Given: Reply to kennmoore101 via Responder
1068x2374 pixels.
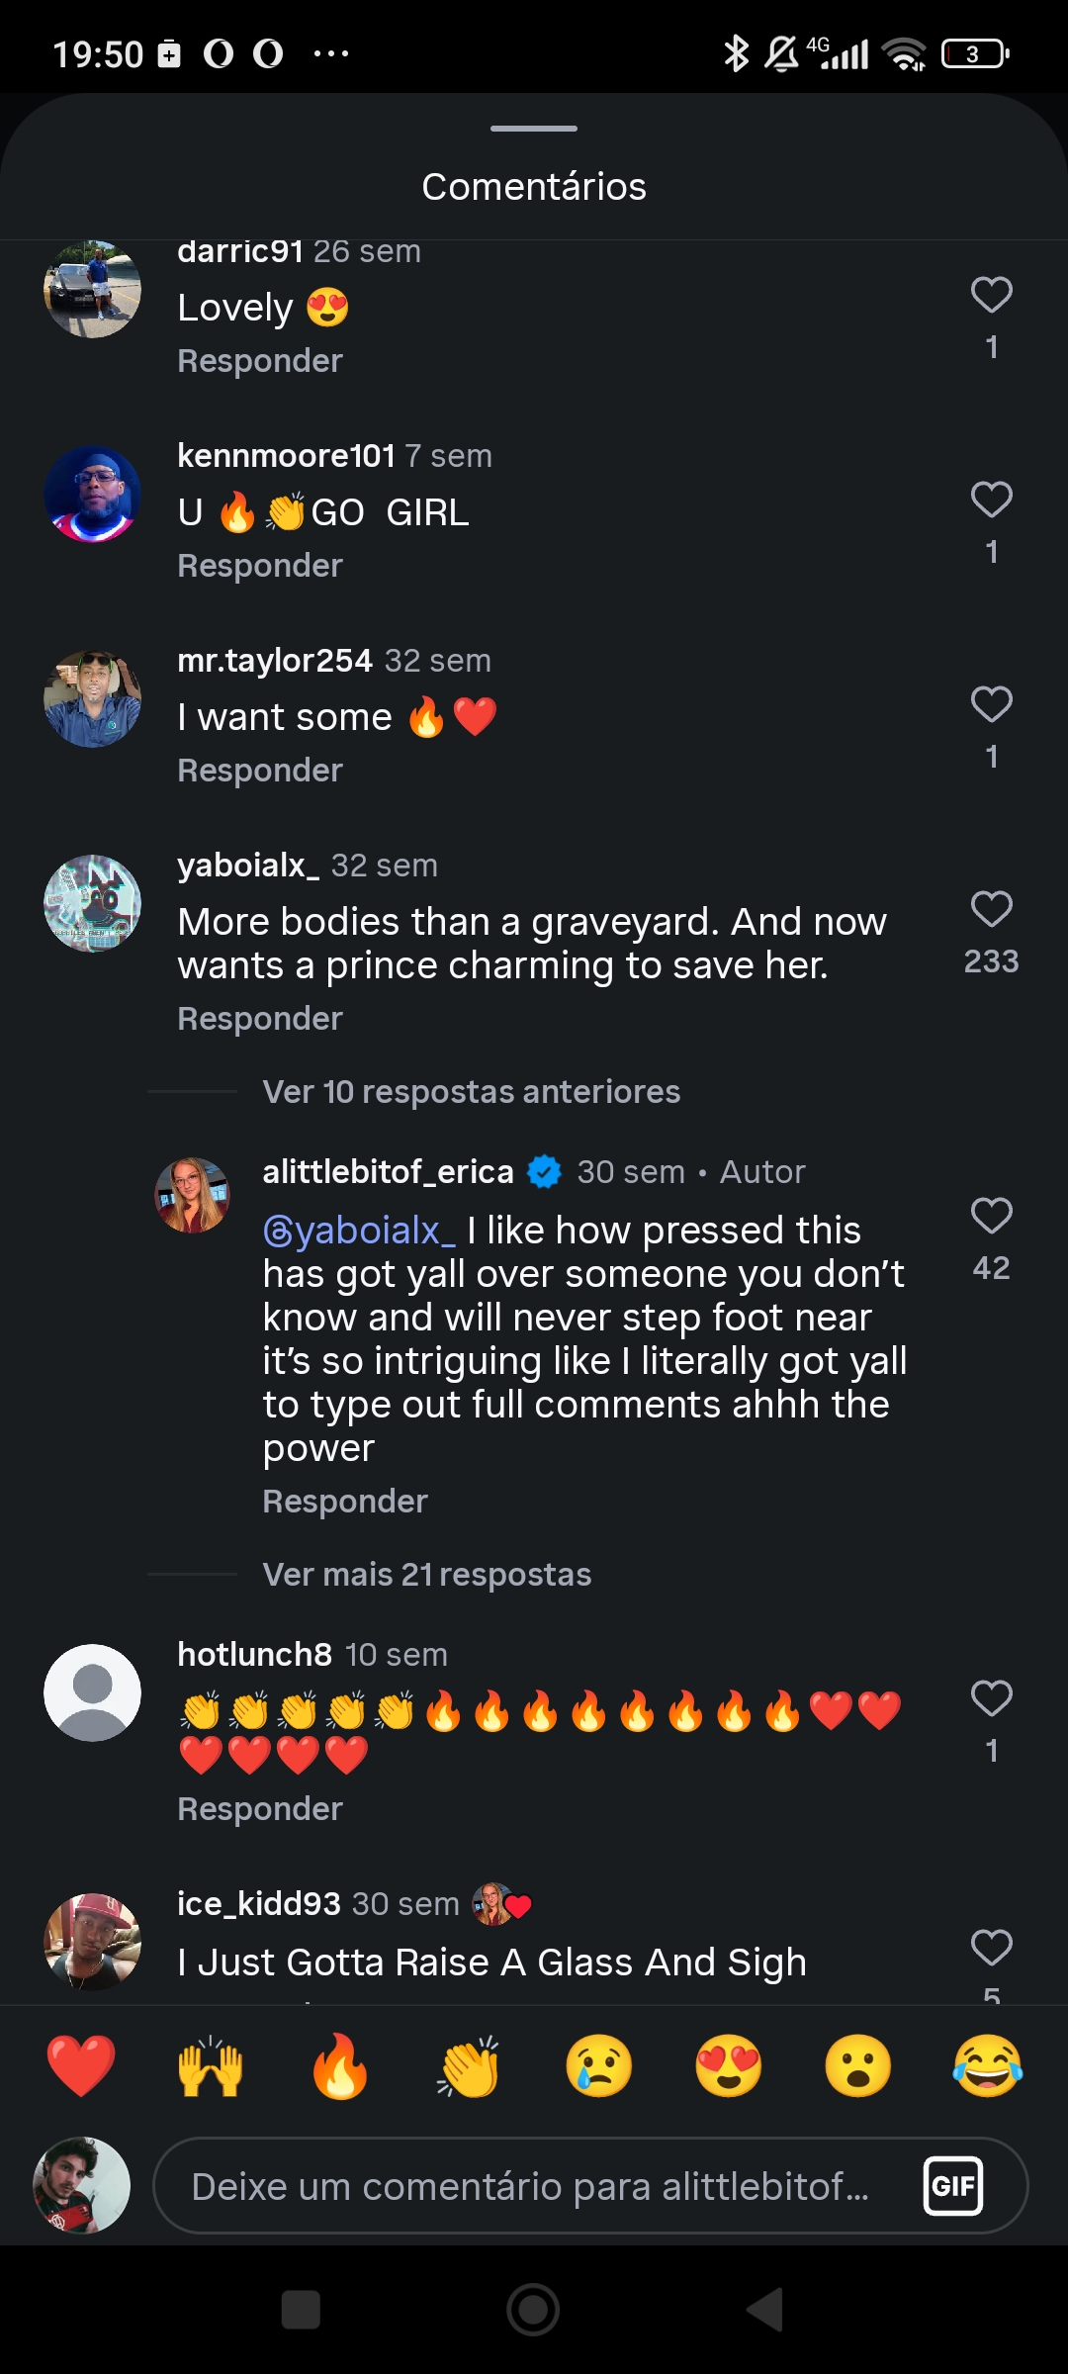Looking at the screenshot, I should pyautogui.click(x=260, y=566).
